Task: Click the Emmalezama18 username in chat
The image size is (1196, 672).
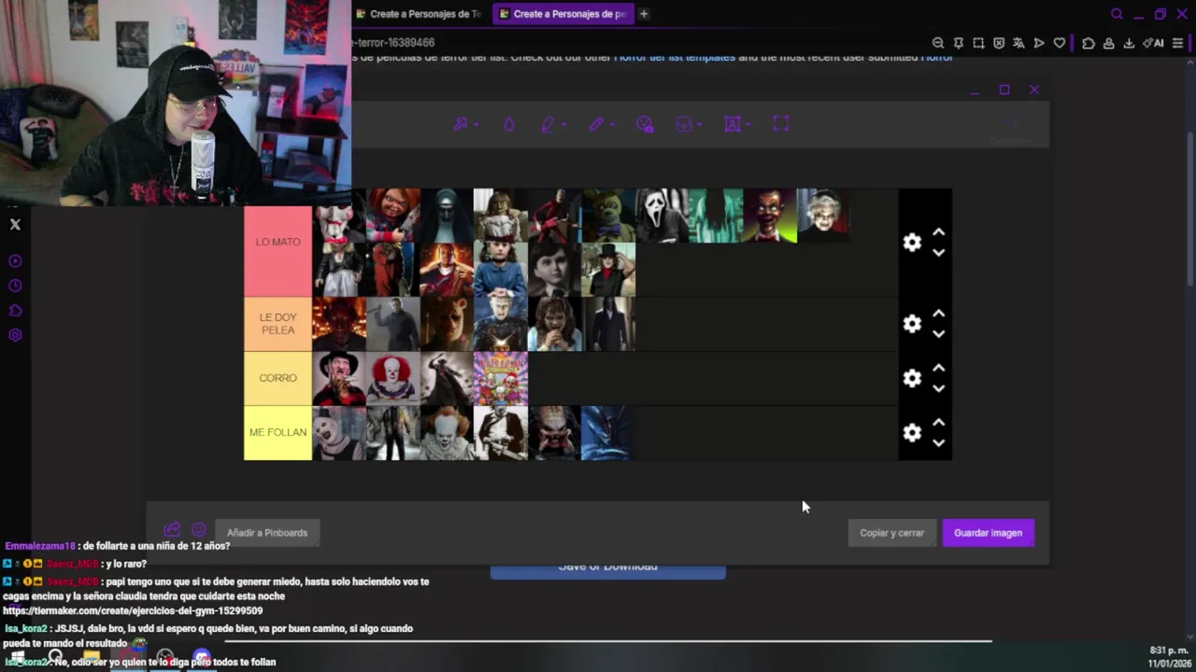Action: click(x=40, y=546)
